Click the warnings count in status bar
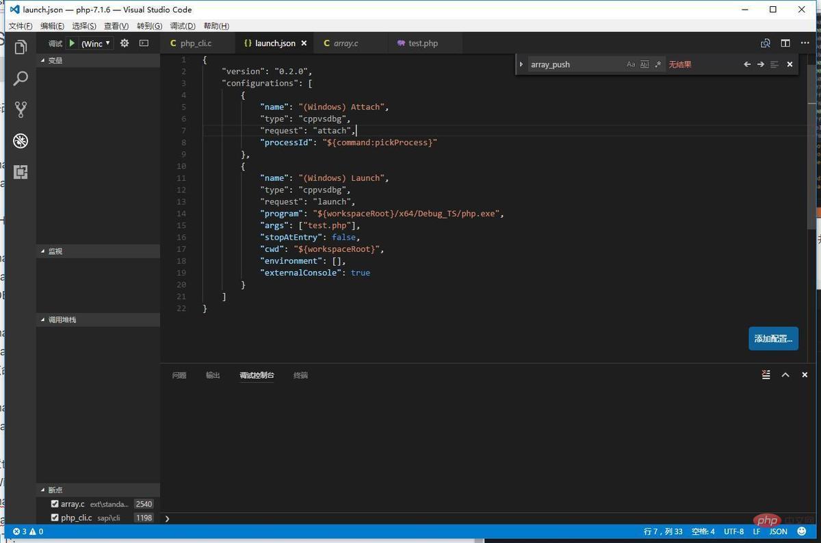 click(36, 531)
